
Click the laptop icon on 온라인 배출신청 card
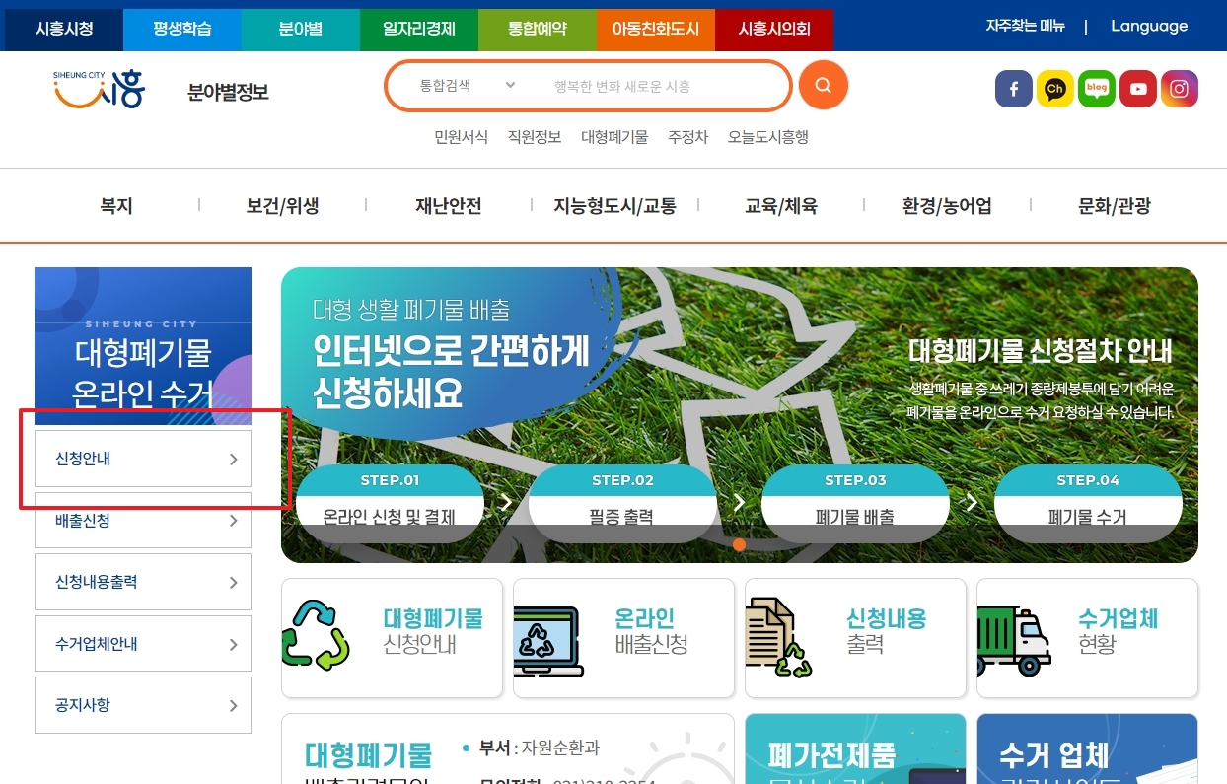coord(548,641)
